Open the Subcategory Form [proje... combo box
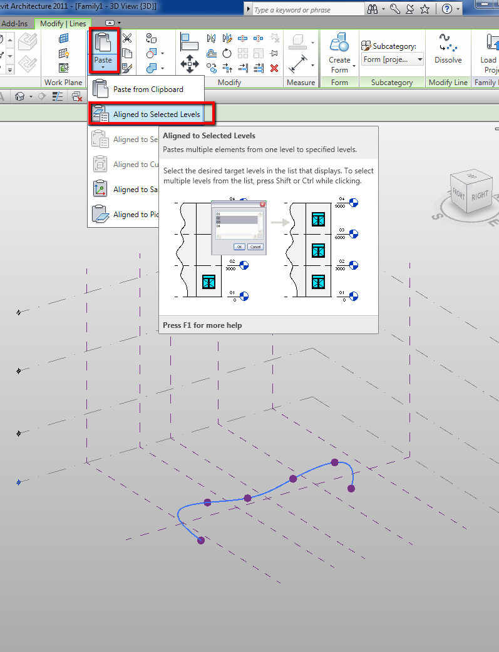The image size is (499, 652). pyautogui.click(x=393, y=59)
